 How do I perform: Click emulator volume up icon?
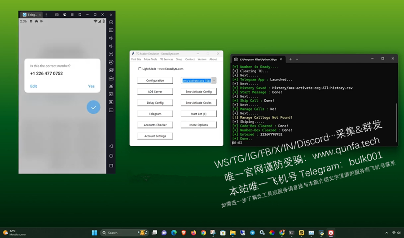pos(111,38)
